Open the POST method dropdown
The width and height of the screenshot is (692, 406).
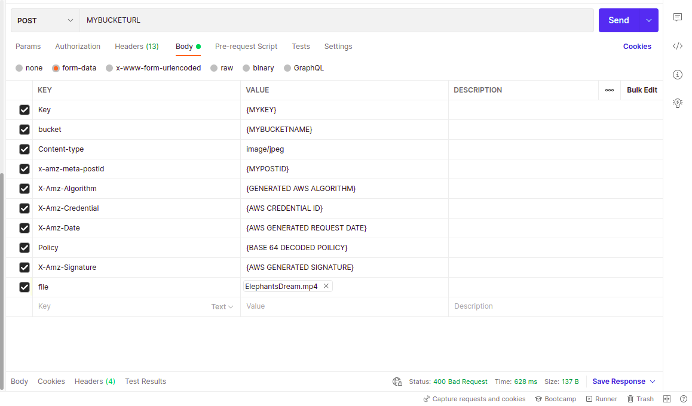tap(45, 20)
